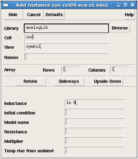Select the Cell field containing ind
Screen dimensions: 138x159
point(66,38)
